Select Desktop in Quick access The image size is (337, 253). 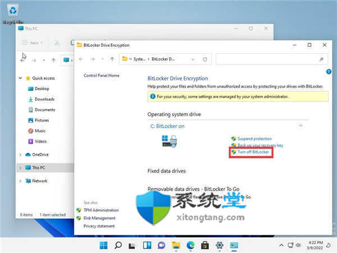point(42,89)
